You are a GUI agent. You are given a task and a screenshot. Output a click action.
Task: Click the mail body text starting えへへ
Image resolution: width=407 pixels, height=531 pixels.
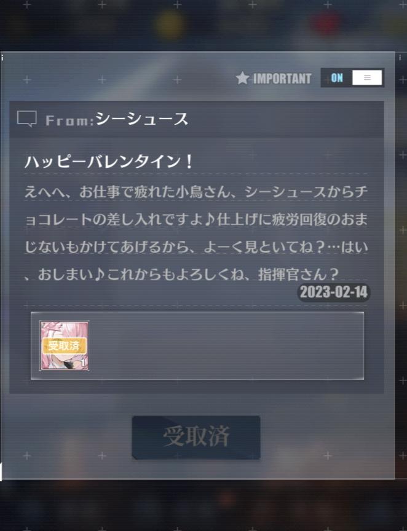[196, 233]
